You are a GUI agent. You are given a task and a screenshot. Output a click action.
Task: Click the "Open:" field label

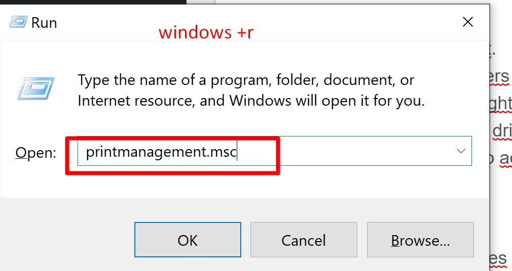35,153
